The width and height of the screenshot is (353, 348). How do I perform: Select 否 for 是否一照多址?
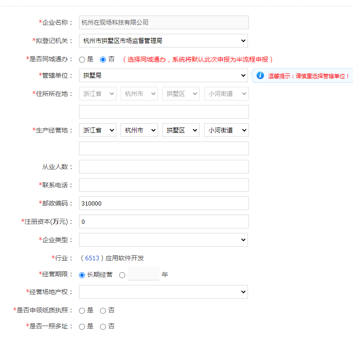(103, 327)
